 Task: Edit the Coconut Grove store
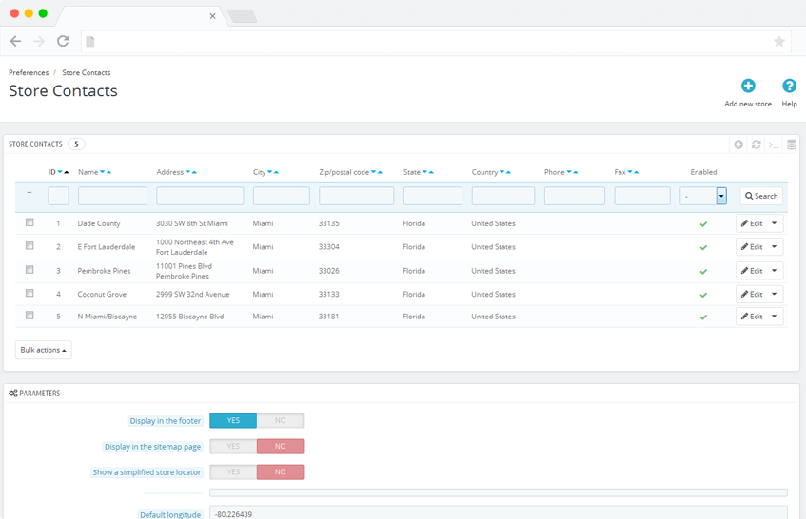pyautogui.click(x=752, y=294)
